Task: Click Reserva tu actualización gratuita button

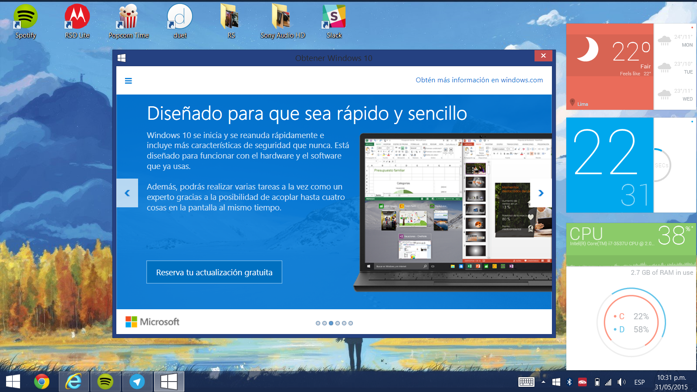Action: [x=214, y=272]
